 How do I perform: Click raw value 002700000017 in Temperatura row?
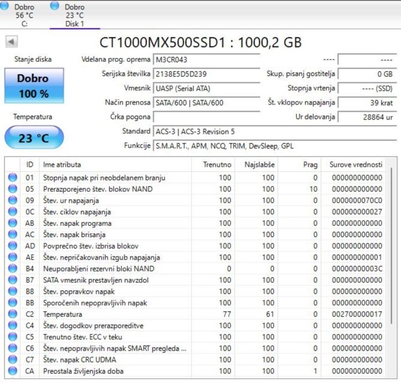(357, 314)
